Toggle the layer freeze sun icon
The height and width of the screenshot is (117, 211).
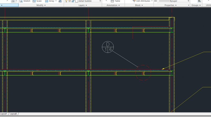pos(70,1)
